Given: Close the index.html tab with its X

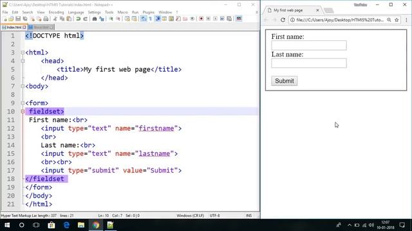Looking at the screenshot, I should [24, 27].
